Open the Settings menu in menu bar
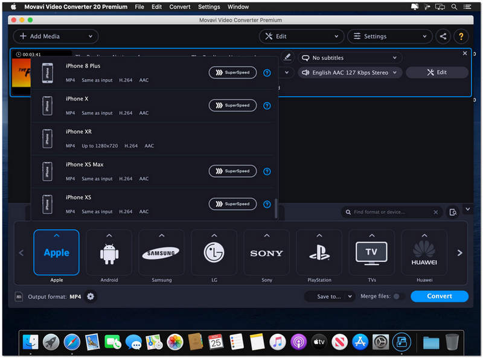The width and height of the screenshot is (483, 358). 209,7
